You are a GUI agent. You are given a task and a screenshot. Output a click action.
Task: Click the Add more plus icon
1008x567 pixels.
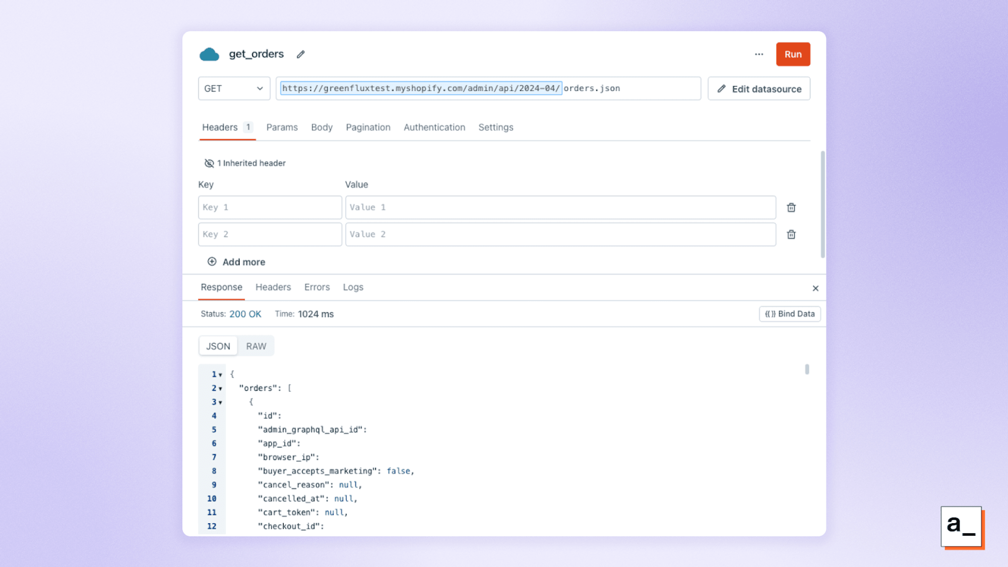point(212,262)
